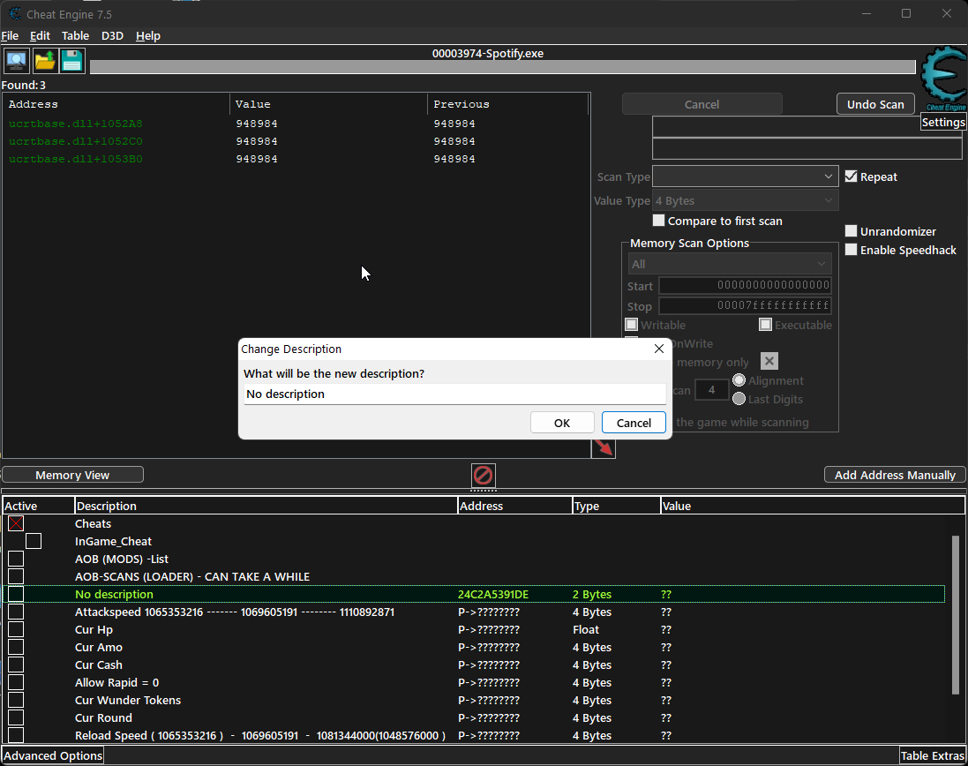
Task: Click the red no-entry icon below the scan results
Action: point(483,475)
